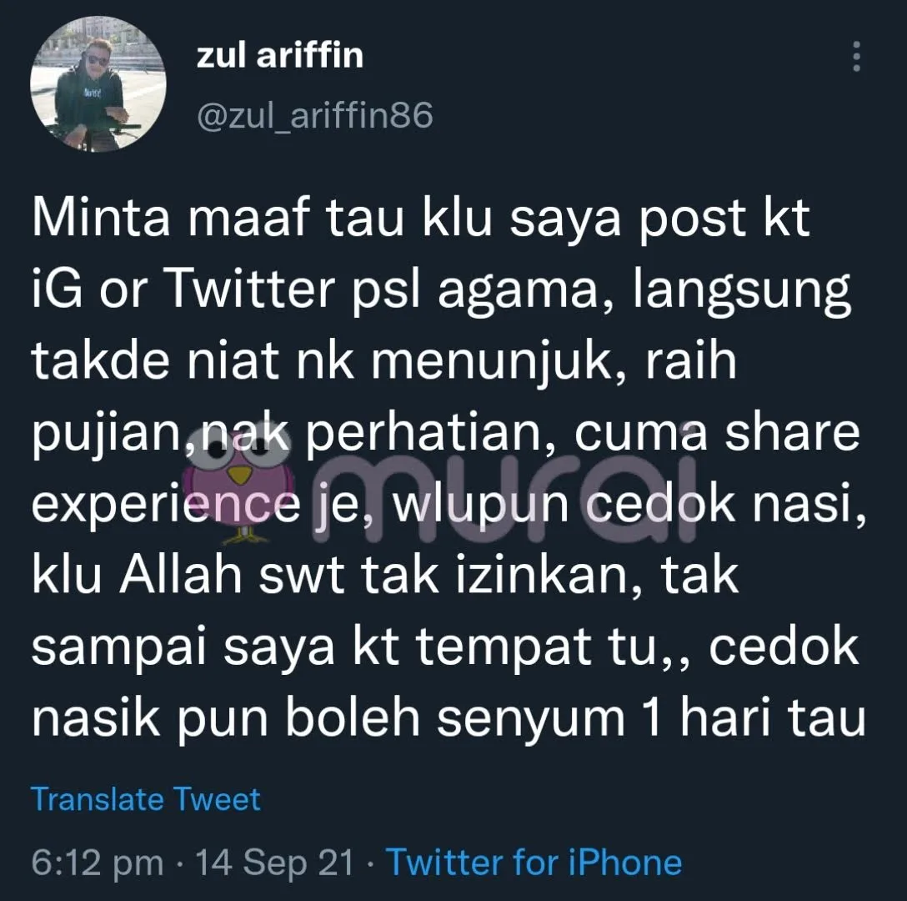Open the three-dot more options menu
907x901 pixels.
click(x=857, y=57)
